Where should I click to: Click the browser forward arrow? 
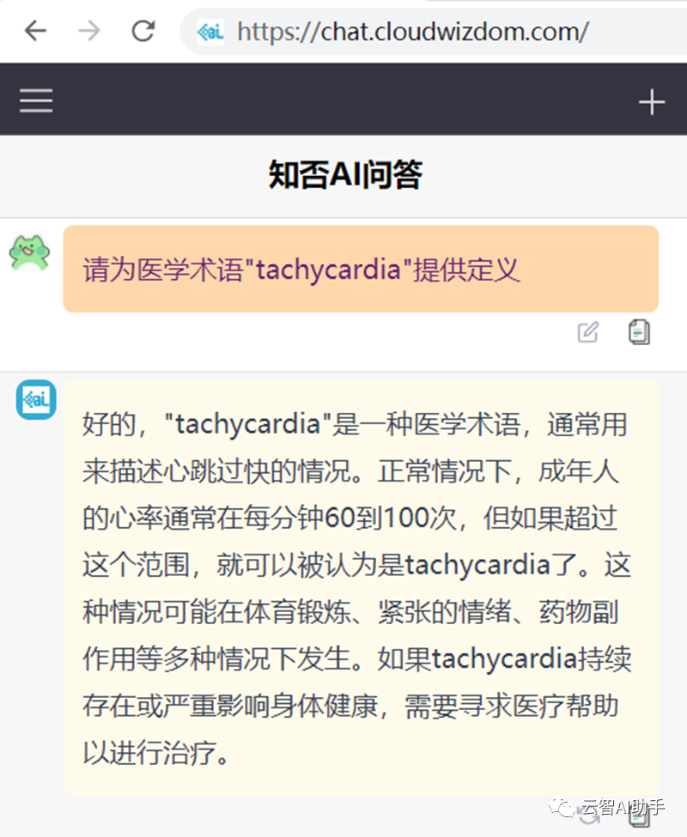pos(88,32)
